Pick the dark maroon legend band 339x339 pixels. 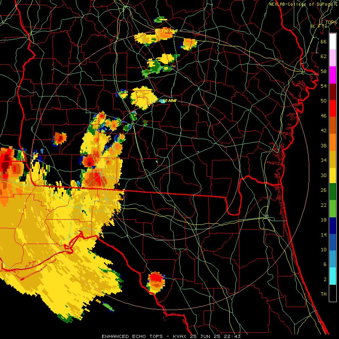point(333,92)
